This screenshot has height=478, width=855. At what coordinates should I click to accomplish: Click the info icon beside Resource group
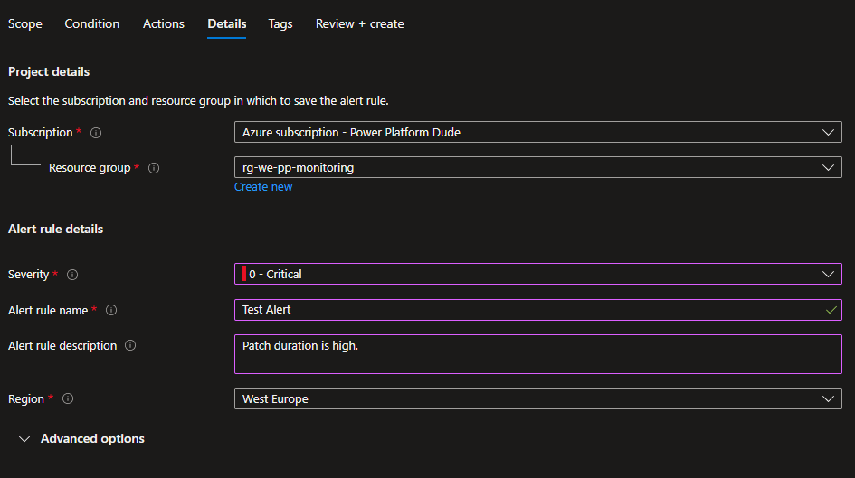(x=154, y=168)
